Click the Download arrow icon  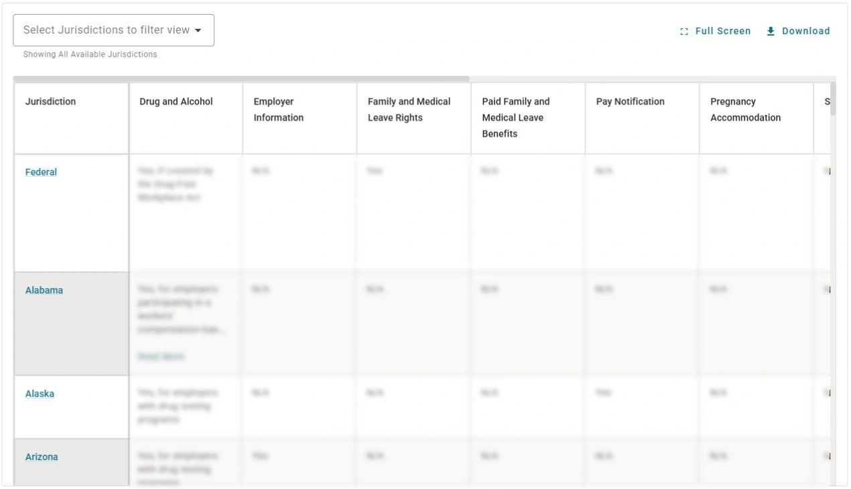771,31
